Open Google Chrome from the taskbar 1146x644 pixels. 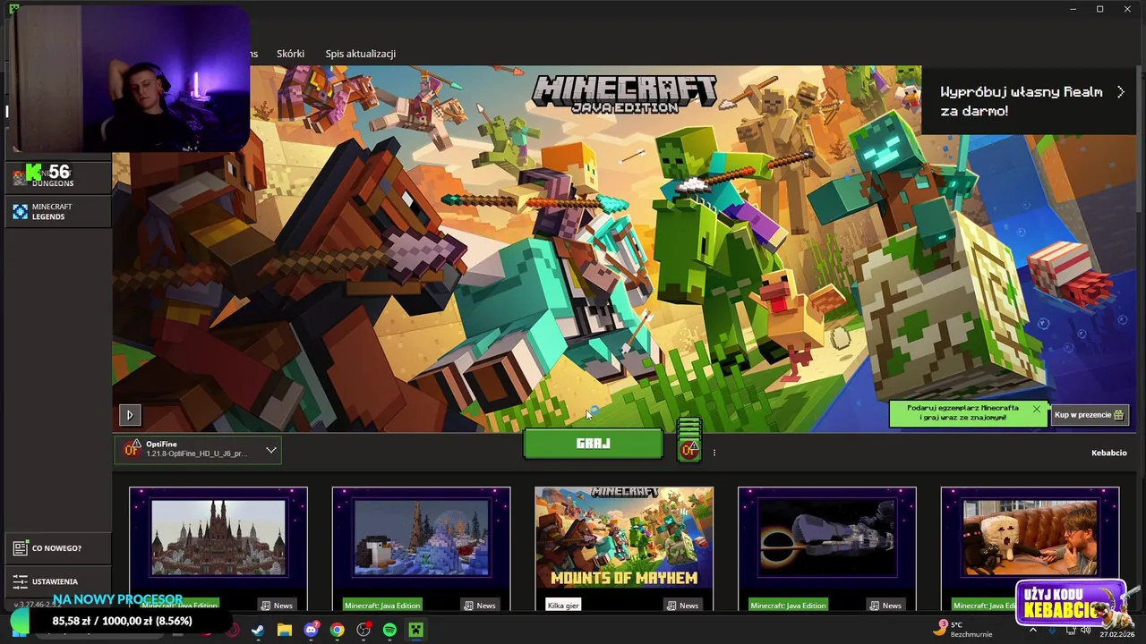[337, 630]
